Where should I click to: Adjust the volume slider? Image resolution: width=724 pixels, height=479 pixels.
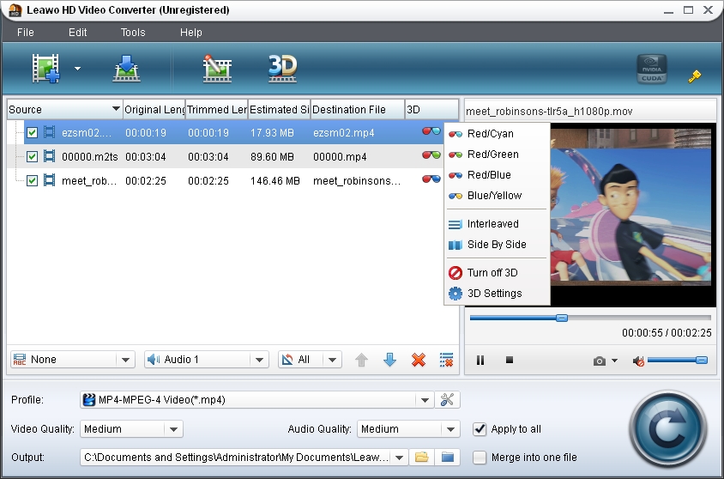678,361
